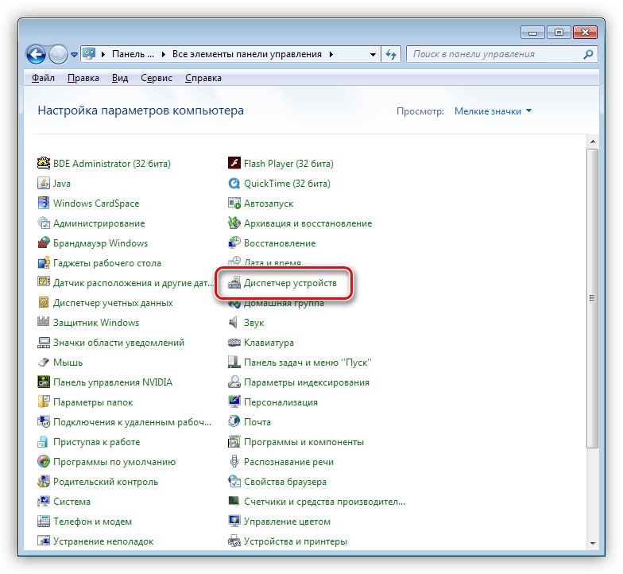Open the Вид menu
The image size is (623, 574).
pyautogui.click(x=119, y=78)
